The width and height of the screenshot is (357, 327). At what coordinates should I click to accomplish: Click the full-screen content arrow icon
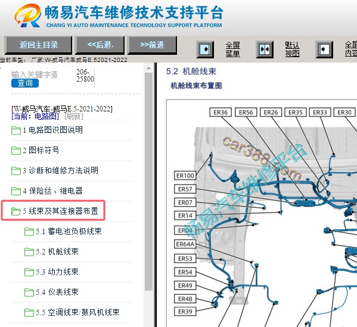coord(324,49)
